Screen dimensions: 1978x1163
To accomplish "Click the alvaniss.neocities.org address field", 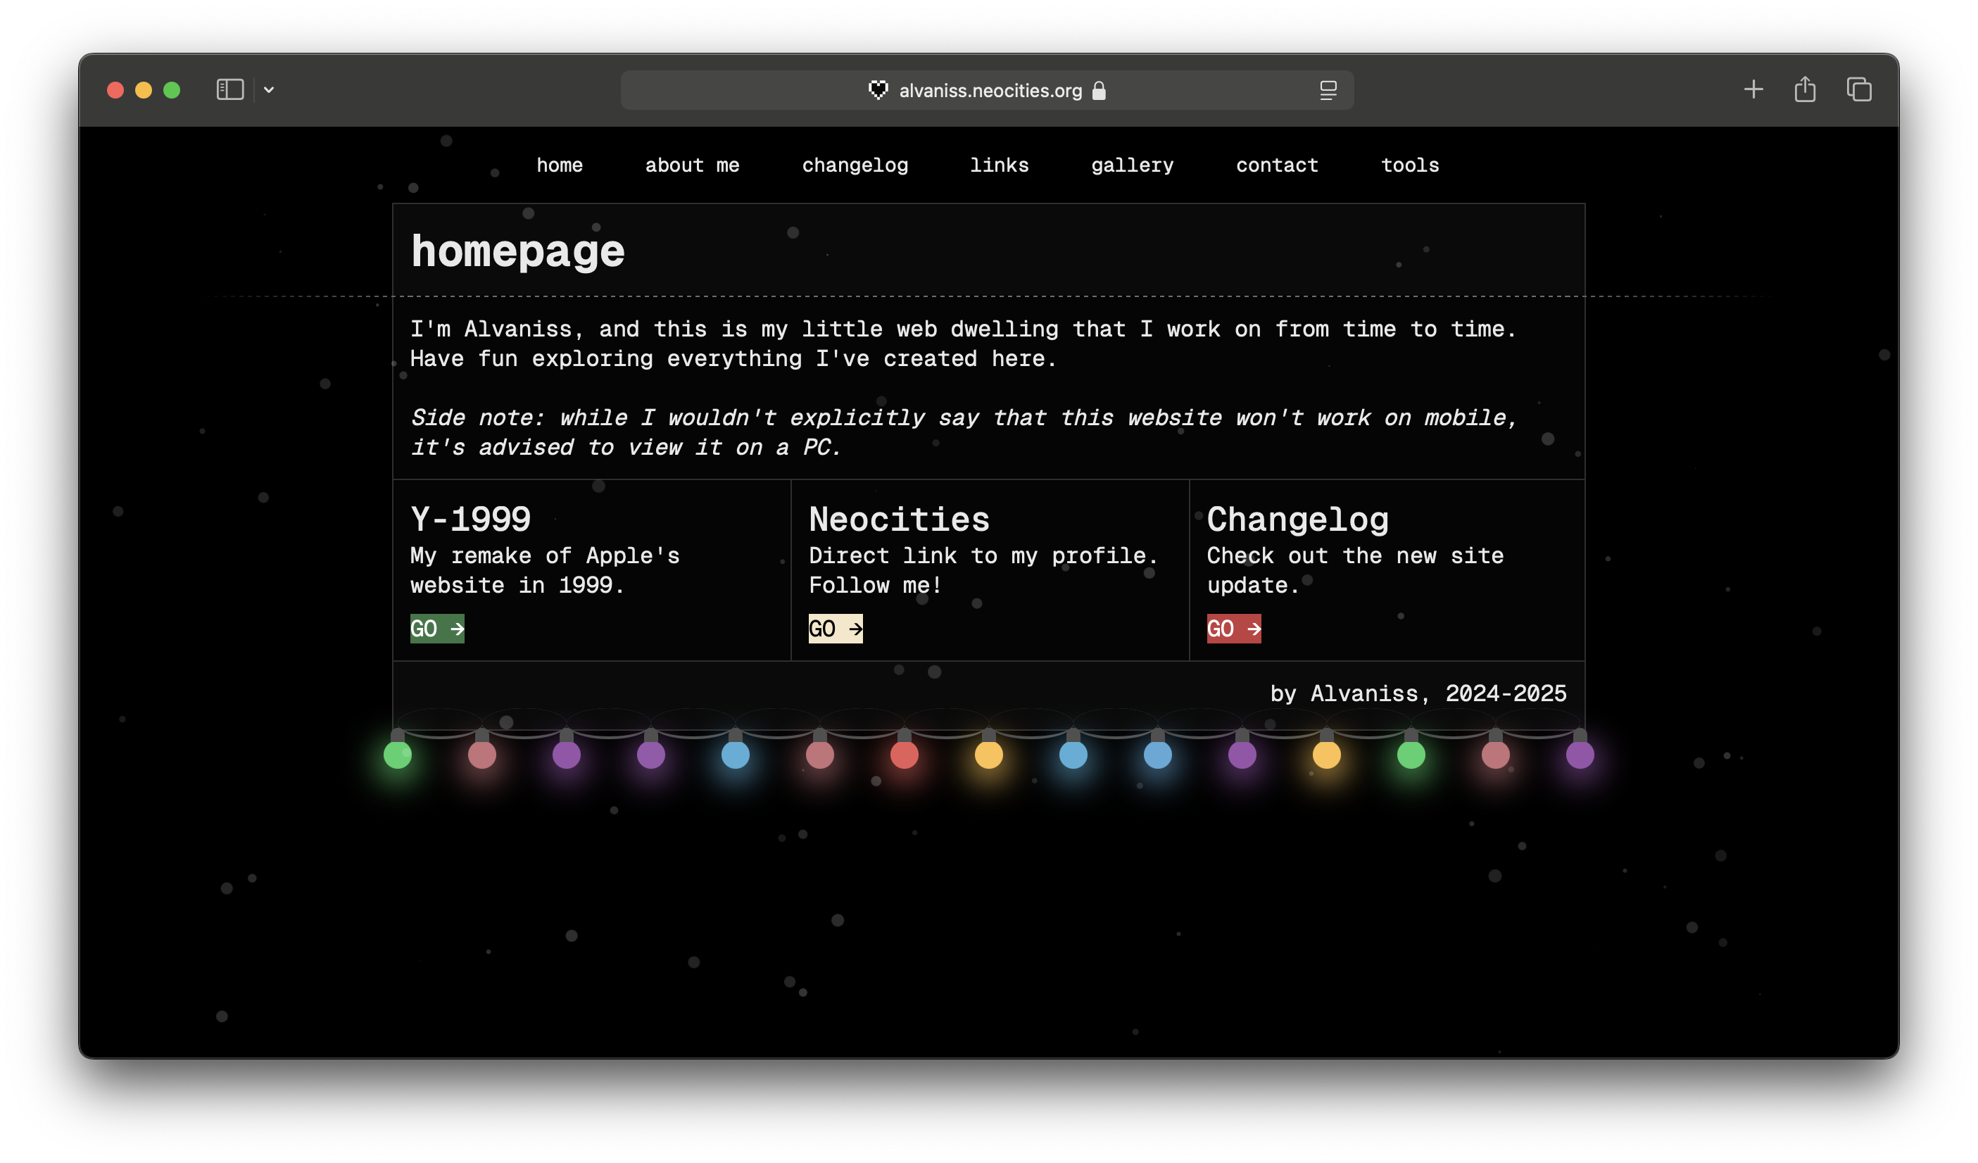I will [990, 91].
